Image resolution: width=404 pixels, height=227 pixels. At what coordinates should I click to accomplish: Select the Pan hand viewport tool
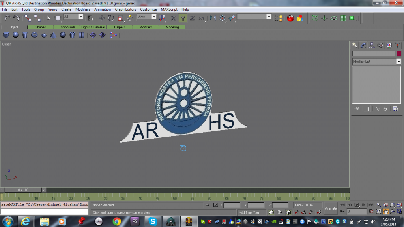[386, 212]
